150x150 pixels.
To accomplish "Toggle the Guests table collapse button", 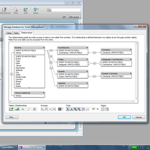I will click(87, 71).
